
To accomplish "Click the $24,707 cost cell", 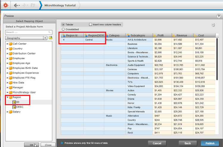I will [x=204, y=133].
